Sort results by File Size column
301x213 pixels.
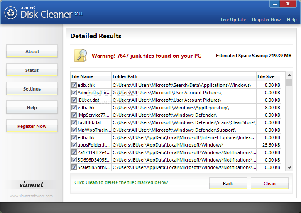coord(269,76)
